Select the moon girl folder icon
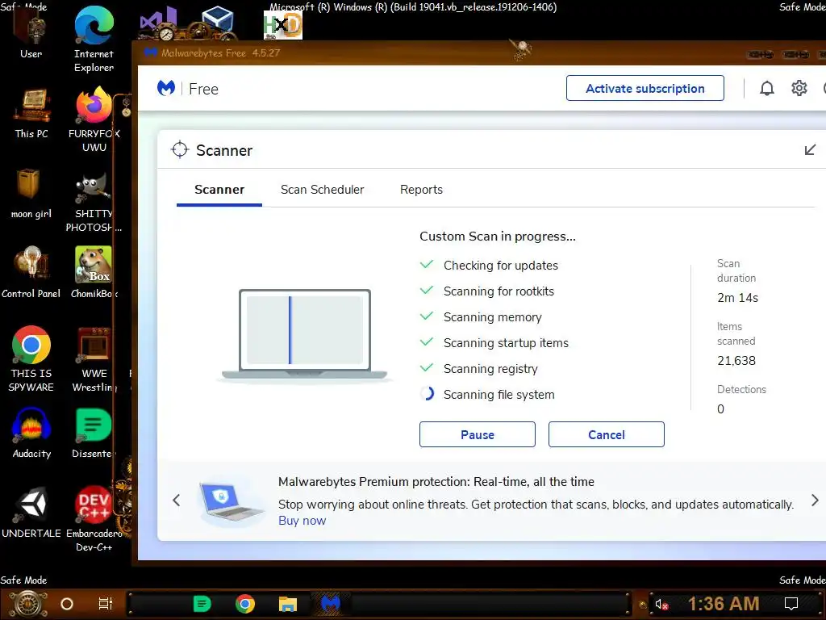Viewport: 826px width, 620px height. click(x=31, y=194)
